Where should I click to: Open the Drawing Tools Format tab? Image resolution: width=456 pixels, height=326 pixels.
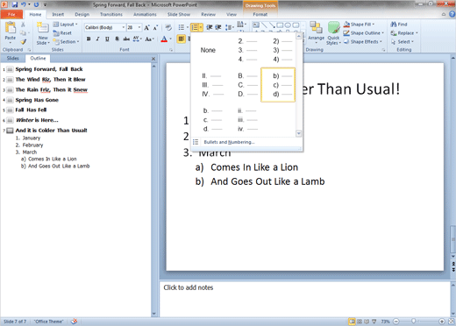click(x=260, y=14)
